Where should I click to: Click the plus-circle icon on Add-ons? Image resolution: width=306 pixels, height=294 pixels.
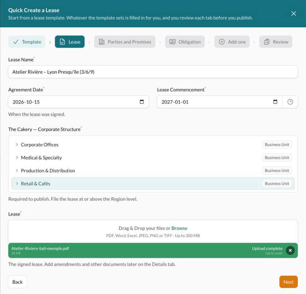[x=222, y=42]
